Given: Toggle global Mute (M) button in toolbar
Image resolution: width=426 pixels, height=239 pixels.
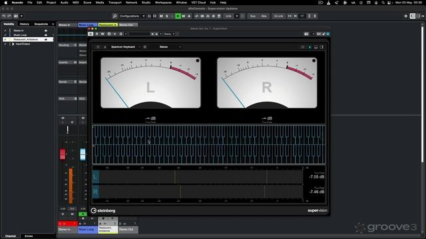Looking at the screenshot, I should [161, 16].
